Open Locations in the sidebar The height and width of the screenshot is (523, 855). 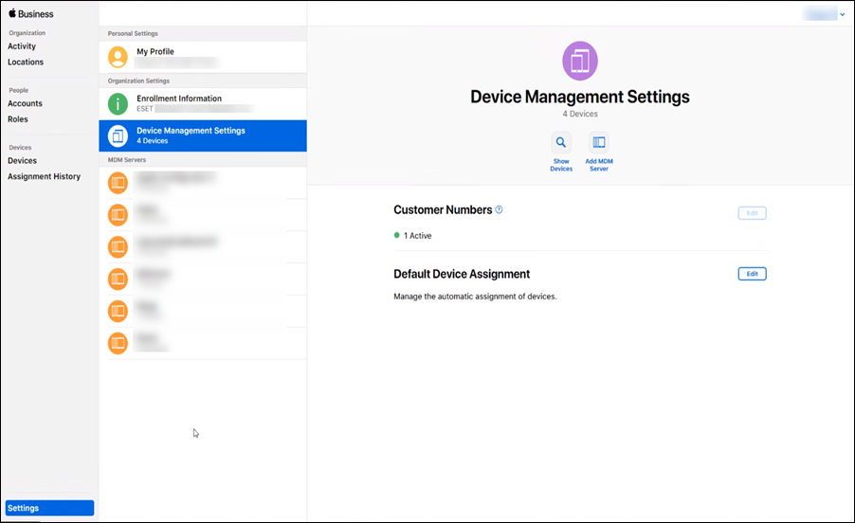26,63
